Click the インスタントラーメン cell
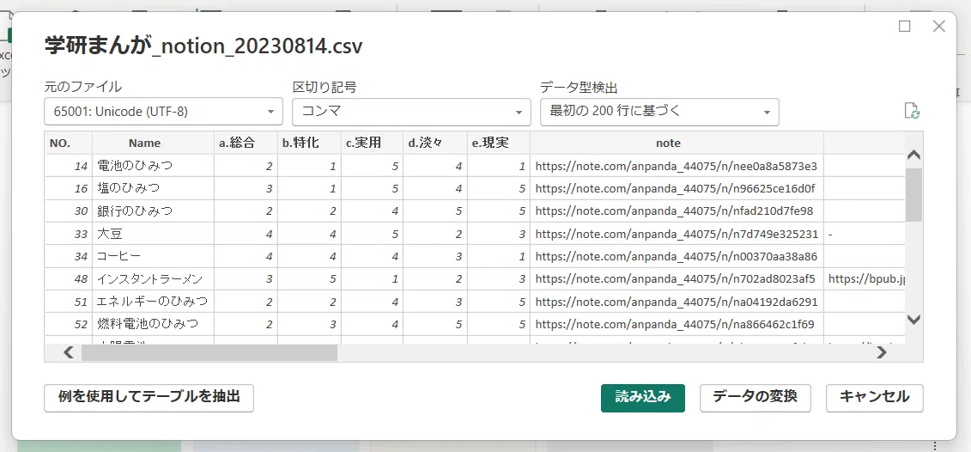The width and height of the screenshot is (971, 452). pos(153,279)
